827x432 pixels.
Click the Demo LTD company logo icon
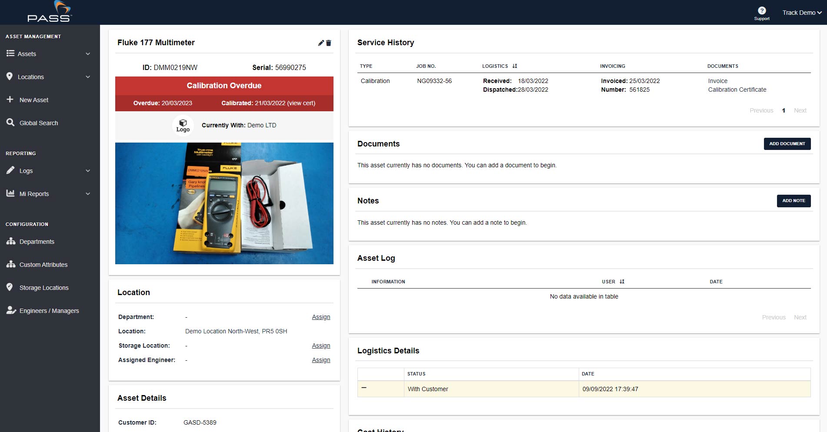pos(183,125)
